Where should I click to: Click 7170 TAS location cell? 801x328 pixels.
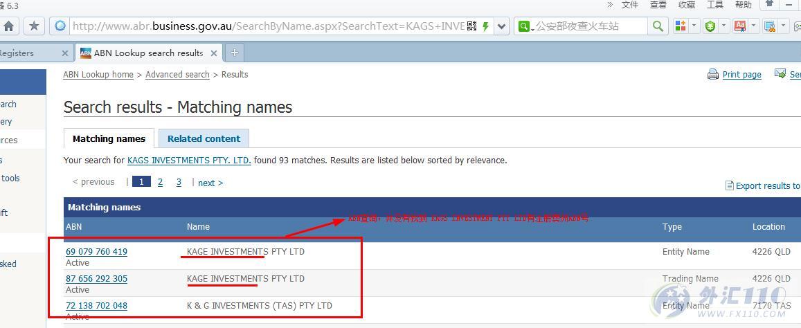(771, 306)
